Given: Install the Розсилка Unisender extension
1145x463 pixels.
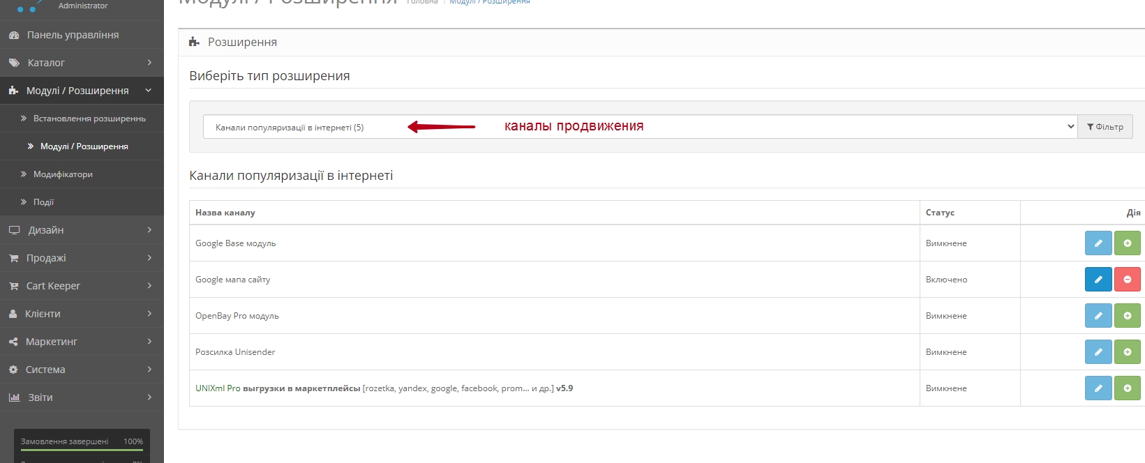Looking at the screenshot, I should (1127, 352).
